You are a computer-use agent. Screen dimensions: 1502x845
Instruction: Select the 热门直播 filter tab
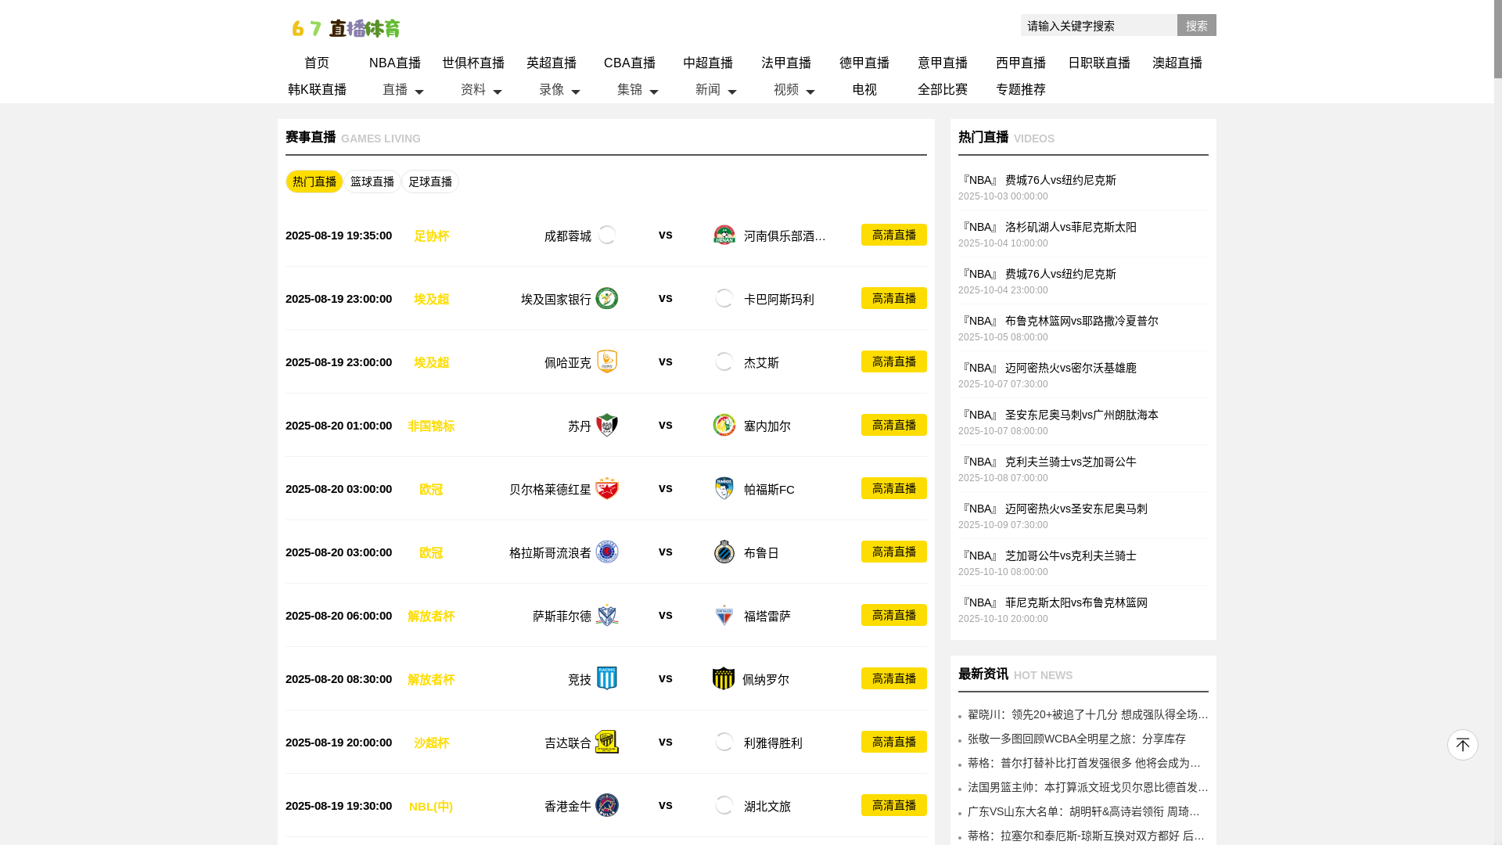click(x=314, y=182)
